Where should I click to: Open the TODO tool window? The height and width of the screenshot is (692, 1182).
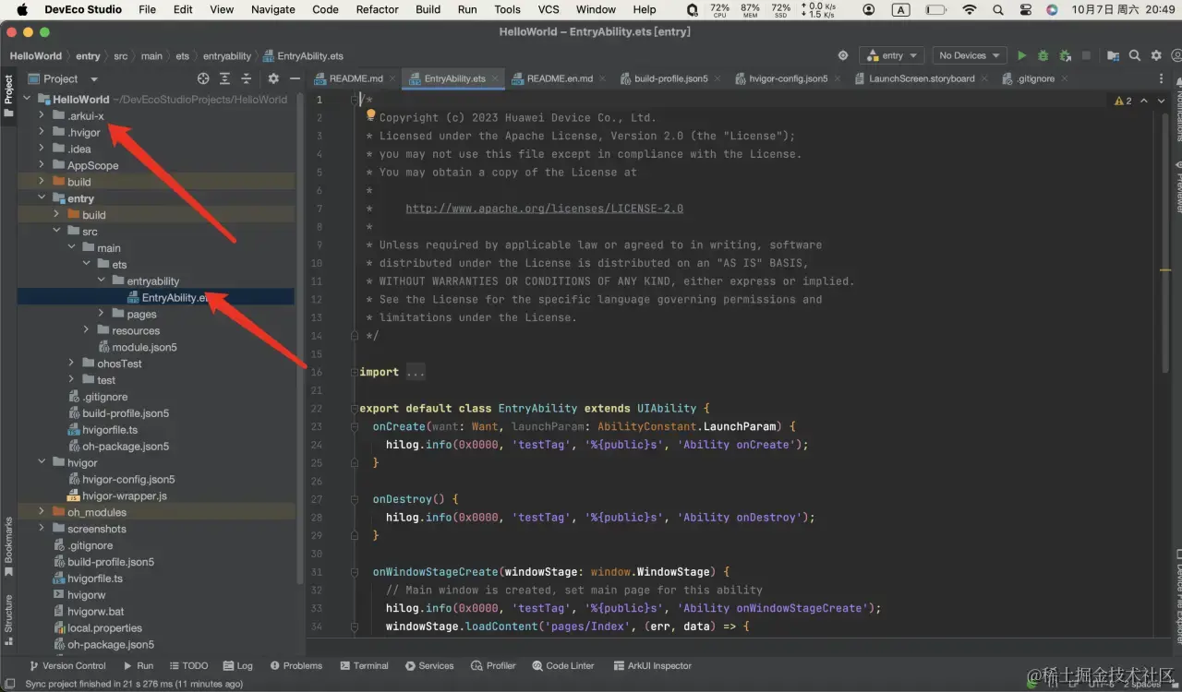pos(188,665)
